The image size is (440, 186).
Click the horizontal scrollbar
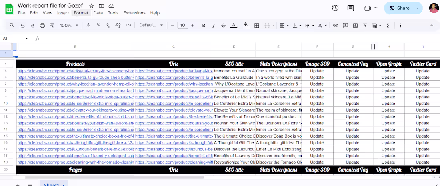pos(114,177)
